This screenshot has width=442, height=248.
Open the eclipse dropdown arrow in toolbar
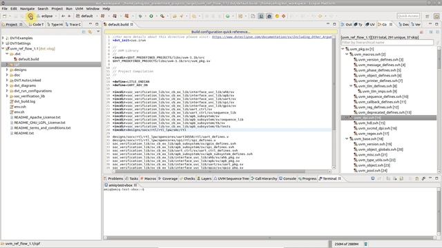pyautogui.click(x=56, y=16)
